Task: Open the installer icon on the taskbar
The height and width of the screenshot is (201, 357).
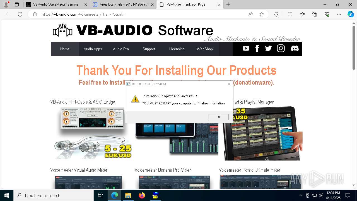Action: coord(155,195)
